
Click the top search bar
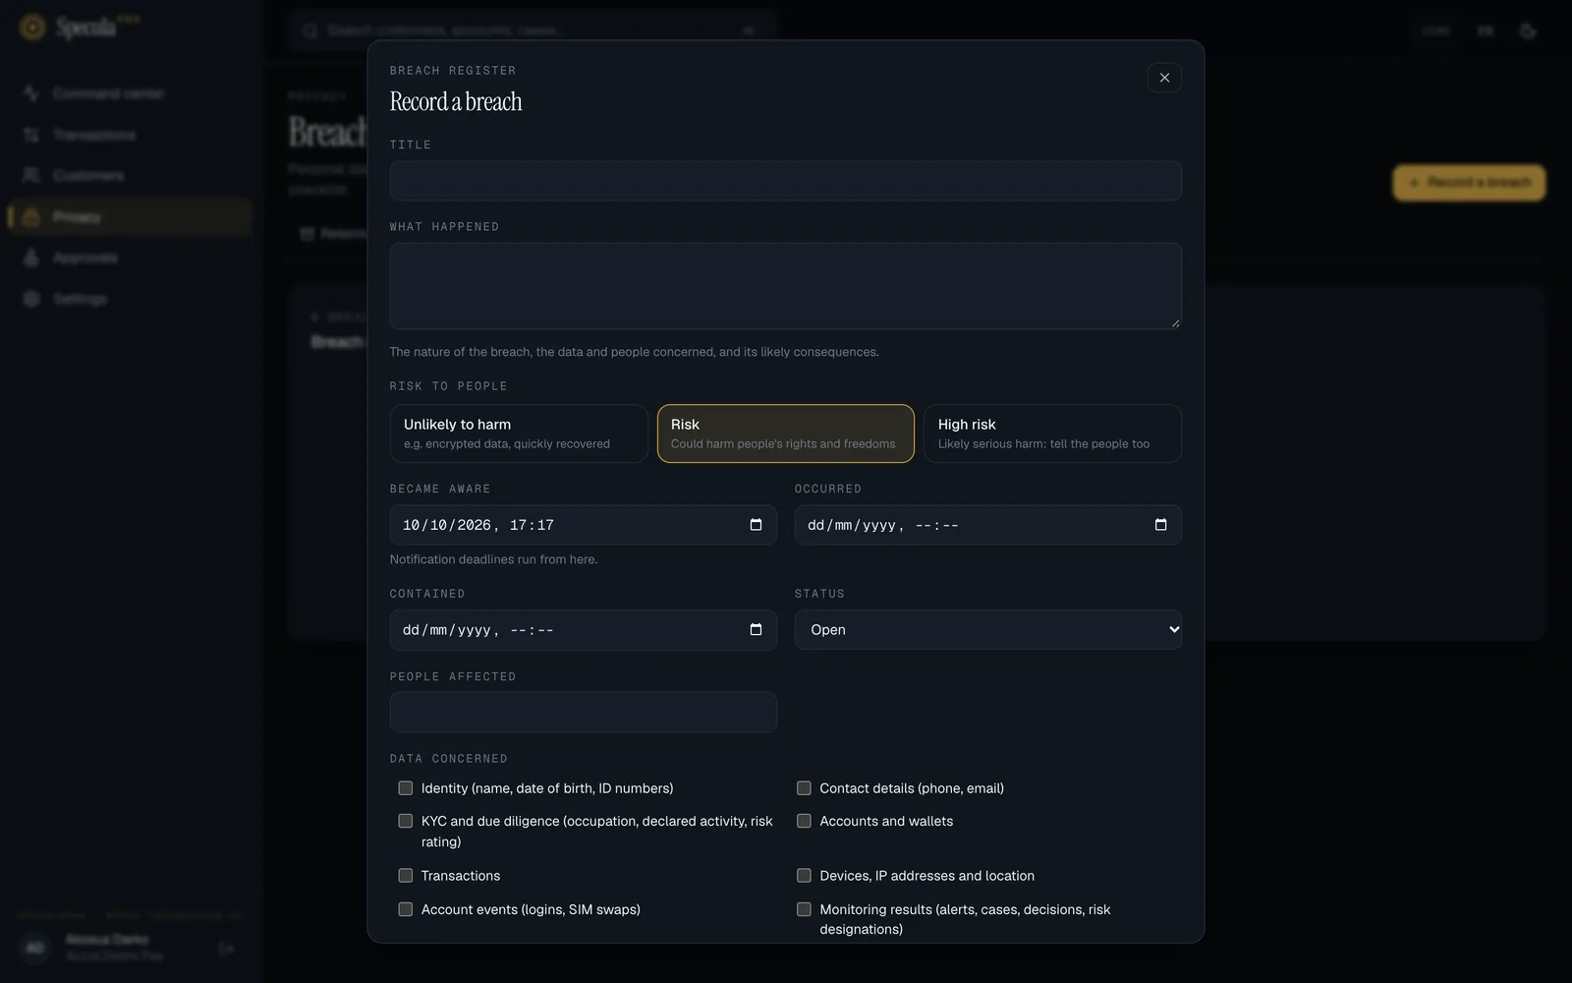(x=533, y=30)
